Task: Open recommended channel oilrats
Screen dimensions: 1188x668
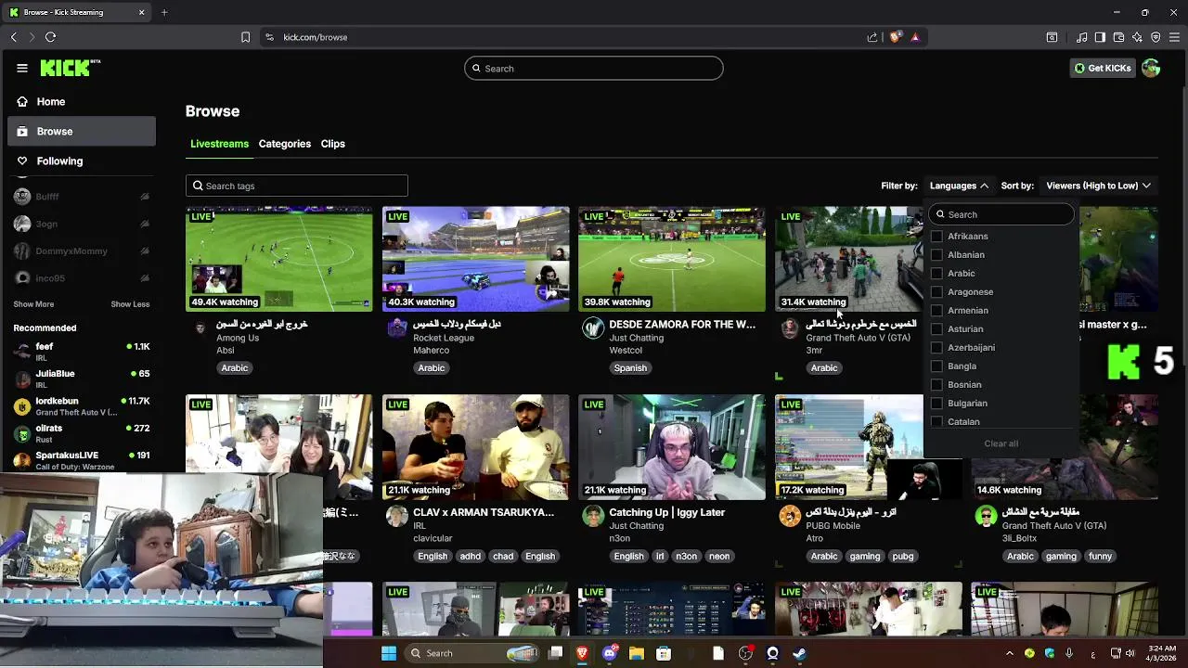Action: click(x=82, y=433)
